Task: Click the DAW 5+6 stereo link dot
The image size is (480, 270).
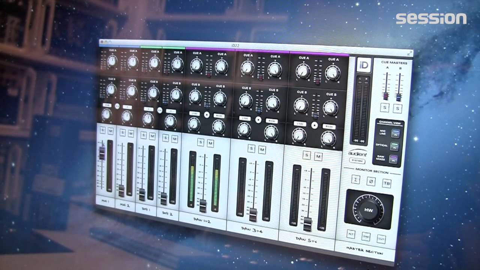Action: click(315, 125)
